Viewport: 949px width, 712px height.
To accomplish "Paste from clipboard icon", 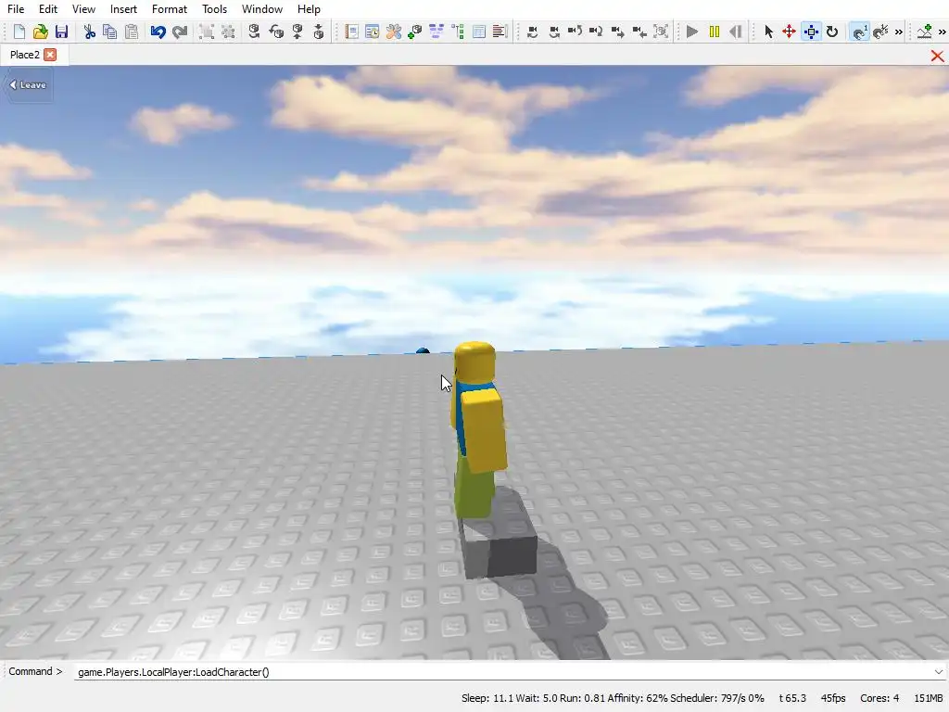I will pyautogui.click(x=132, y=32).
